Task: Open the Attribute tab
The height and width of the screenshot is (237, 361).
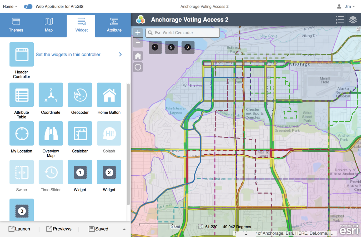Action: tap(114, 26)
